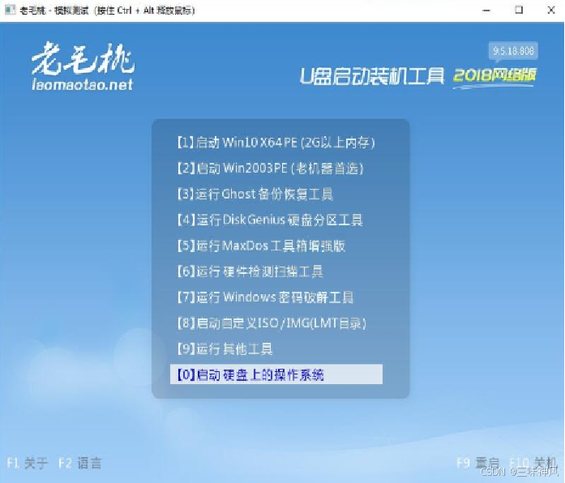Viewport: 565px width, 483px height.
Task: Select highlighted option 0 boot hard disk OS
Action: pos(276,374)
